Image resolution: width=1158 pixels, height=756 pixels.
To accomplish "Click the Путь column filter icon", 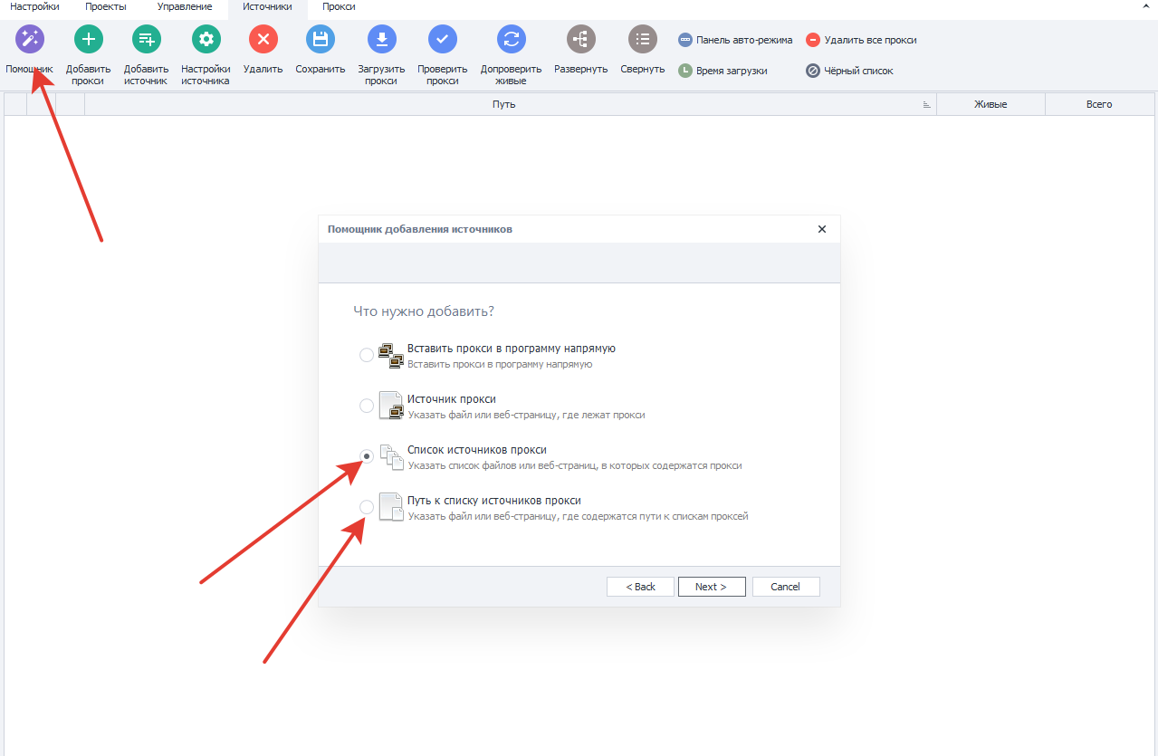I will pos(926,105).
